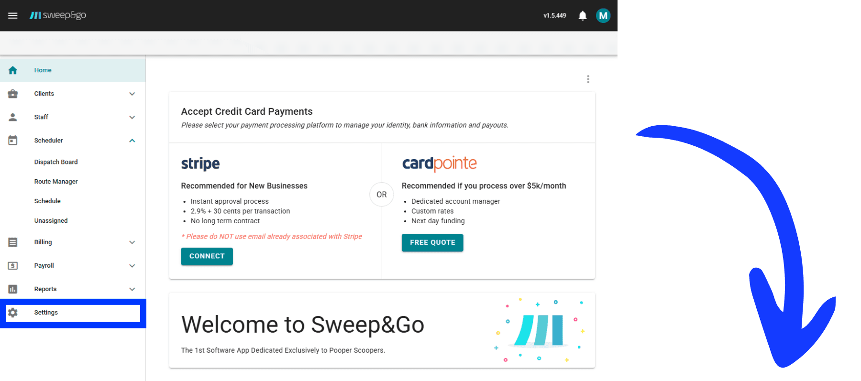Screen dimensions: 861x381
Task: Open the sweep&go logo
Action: [58, 15]
